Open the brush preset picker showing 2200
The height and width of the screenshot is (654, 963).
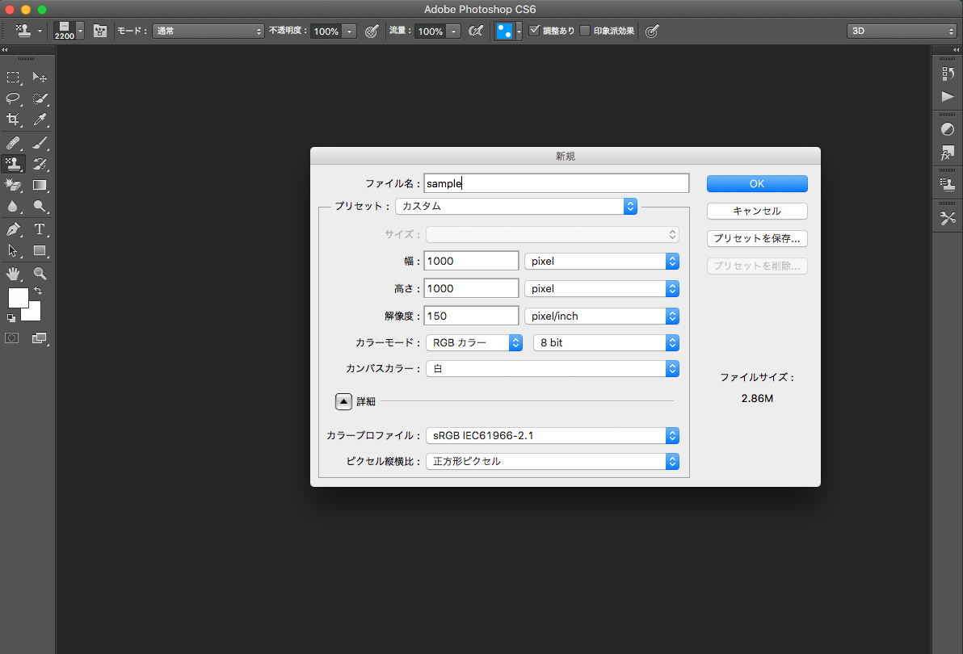pos(69,31)
